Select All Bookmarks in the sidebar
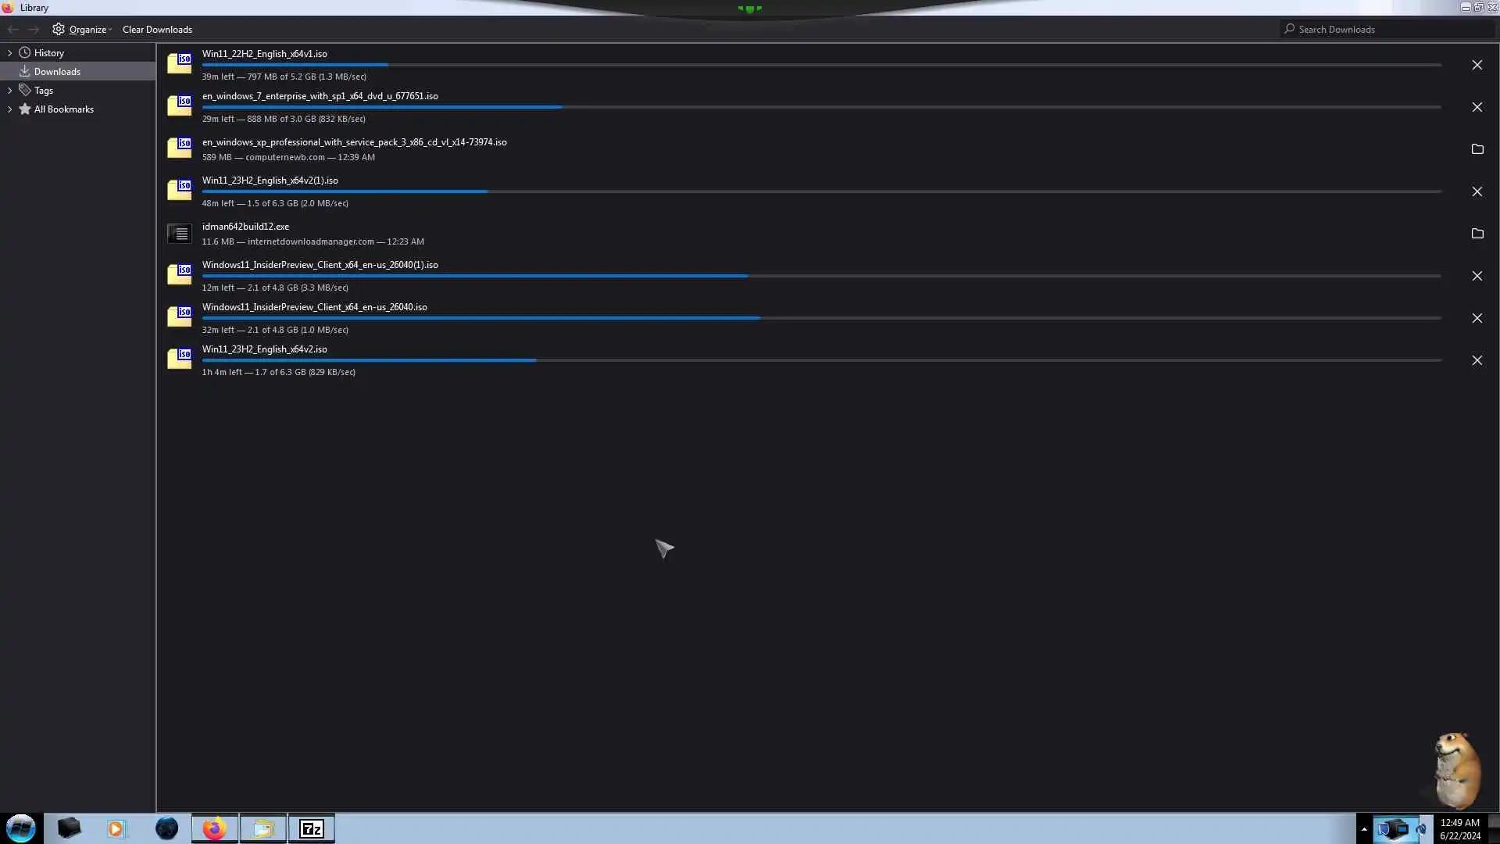 tap(63, 109)
